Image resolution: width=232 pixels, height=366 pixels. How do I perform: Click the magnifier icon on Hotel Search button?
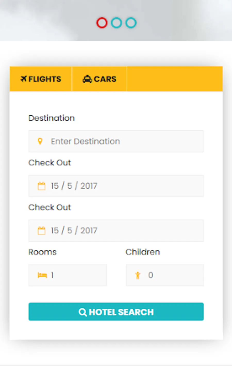(x=82, y=312)
